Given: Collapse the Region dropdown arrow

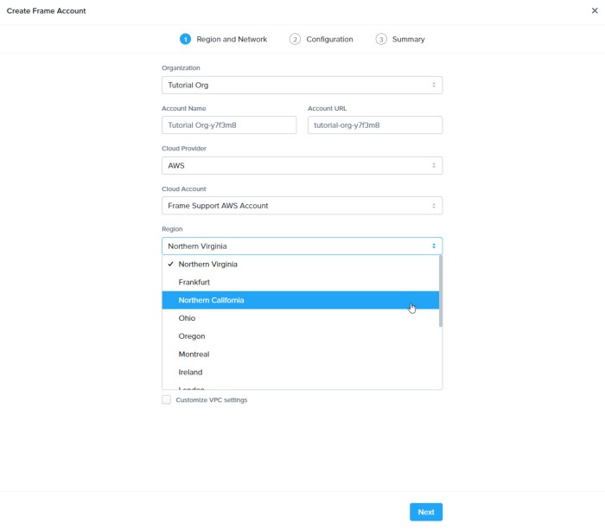Looking at the screenshot, I should click(434, 246).
